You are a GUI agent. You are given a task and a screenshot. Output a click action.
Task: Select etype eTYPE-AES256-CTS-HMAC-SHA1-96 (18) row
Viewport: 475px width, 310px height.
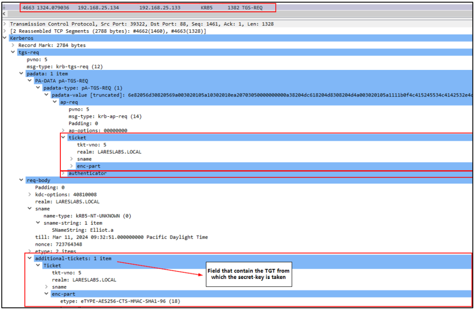120,301
